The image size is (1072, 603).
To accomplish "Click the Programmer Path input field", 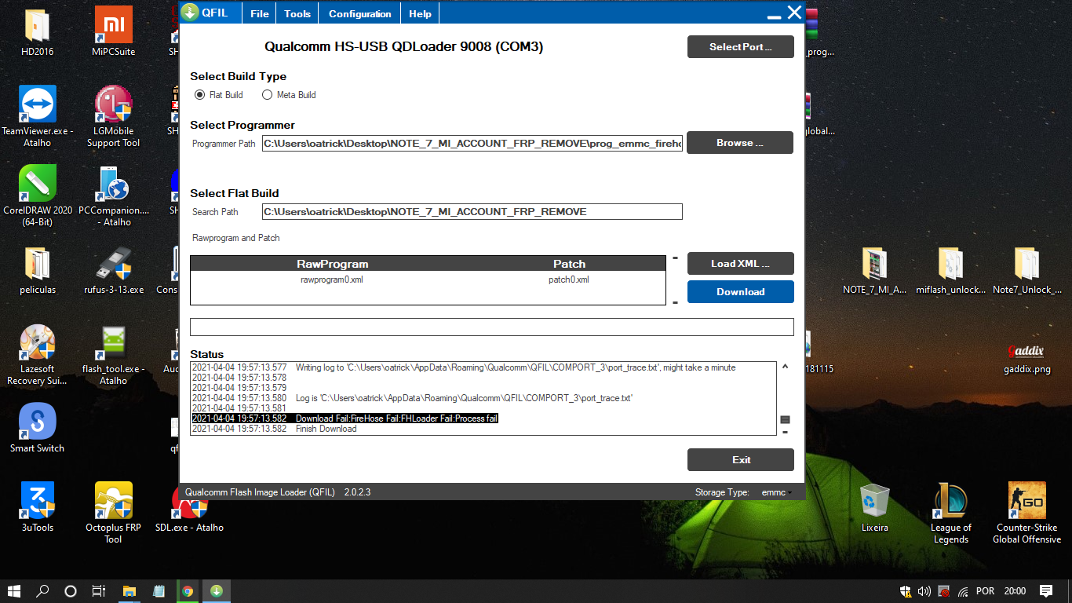I will pyautogui.click(x=472, y=144).
